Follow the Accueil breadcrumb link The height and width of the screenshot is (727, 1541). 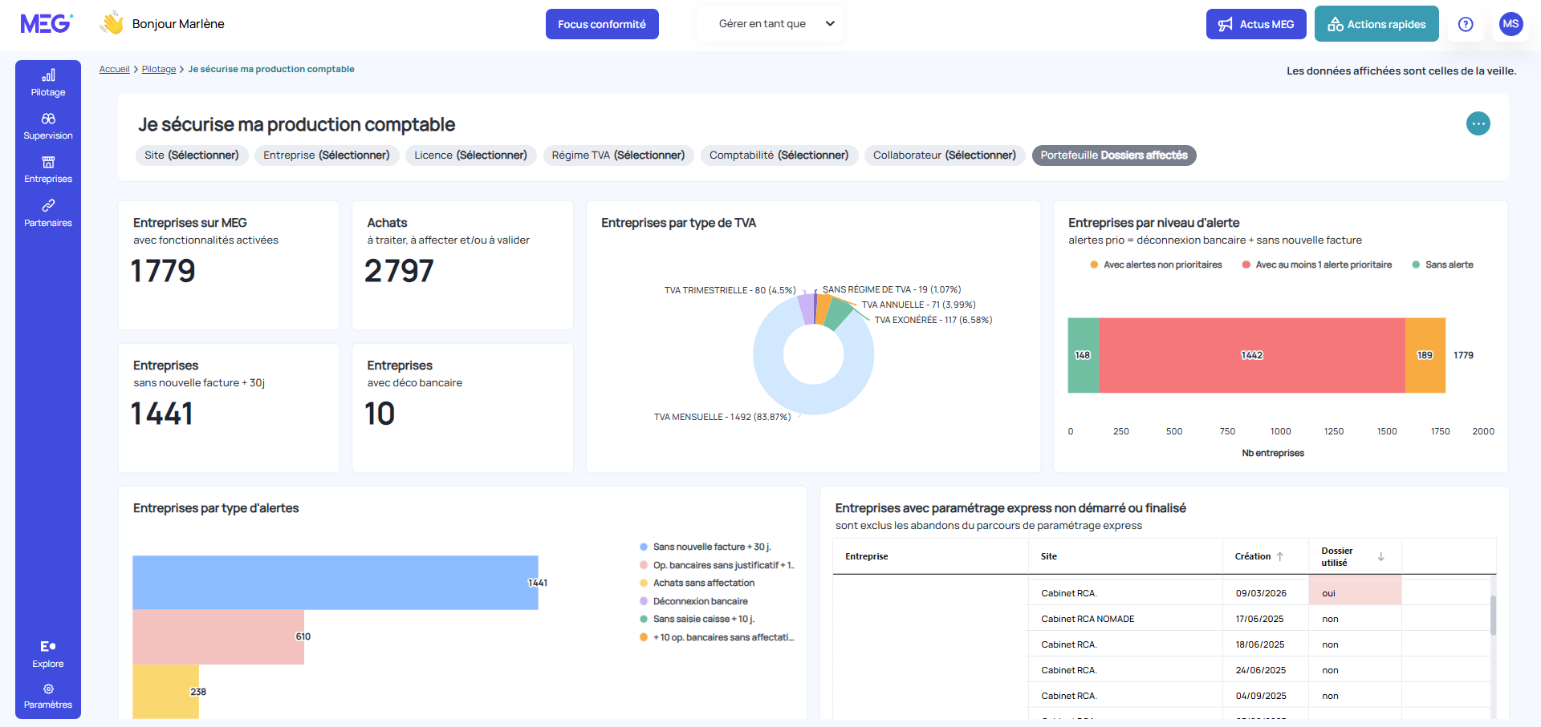tap(114, 69)
